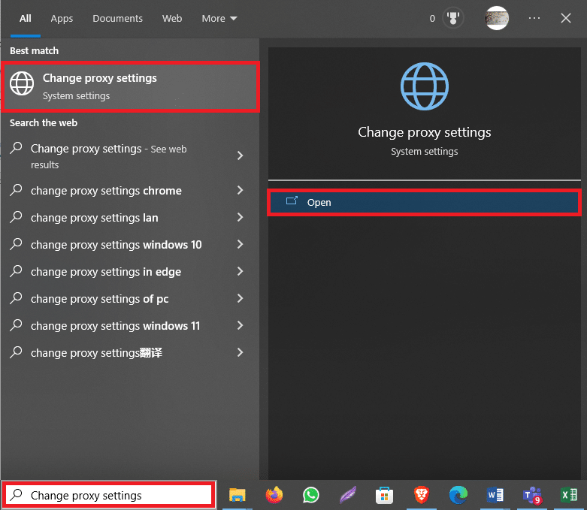Select the Change proxy settings best match
587x510 pixels.
(130, 87)
